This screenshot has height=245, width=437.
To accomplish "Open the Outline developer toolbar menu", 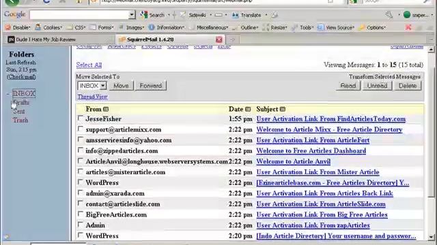I will pyautogui.click(x=246, y=27).
